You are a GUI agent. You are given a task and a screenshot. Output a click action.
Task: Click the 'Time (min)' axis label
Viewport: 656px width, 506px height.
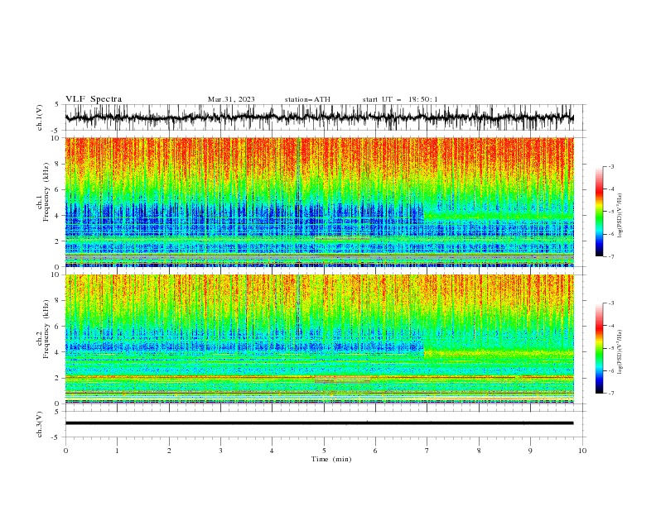331,459
